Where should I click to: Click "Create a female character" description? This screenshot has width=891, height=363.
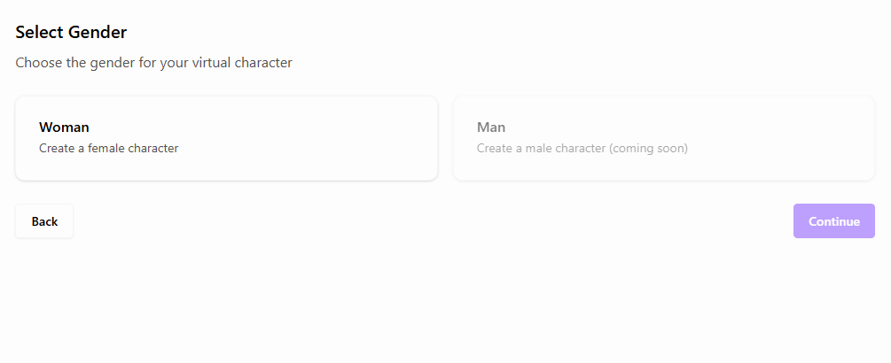(109, 149)
